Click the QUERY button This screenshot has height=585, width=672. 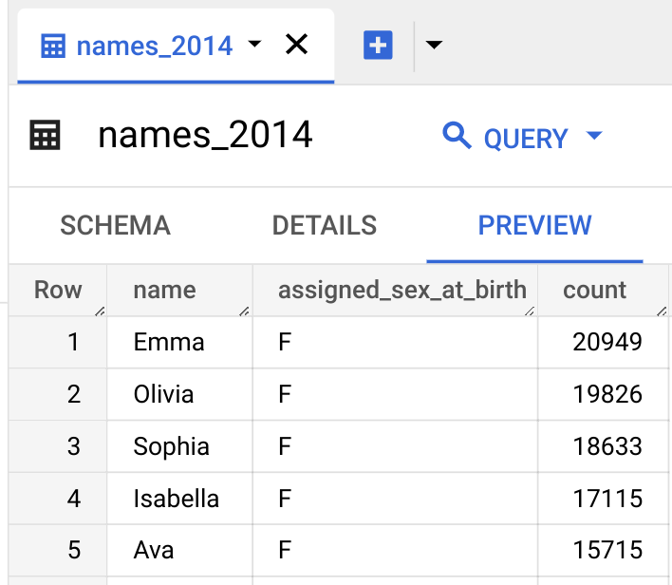pos(526,139)
